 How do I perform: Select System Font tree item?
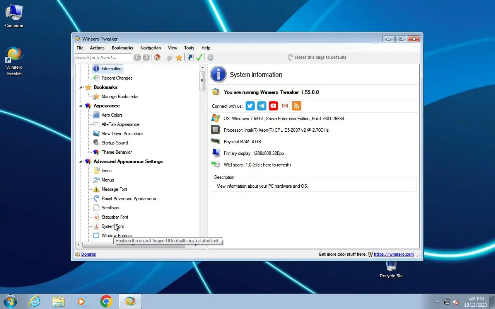(x=113, y=226)
